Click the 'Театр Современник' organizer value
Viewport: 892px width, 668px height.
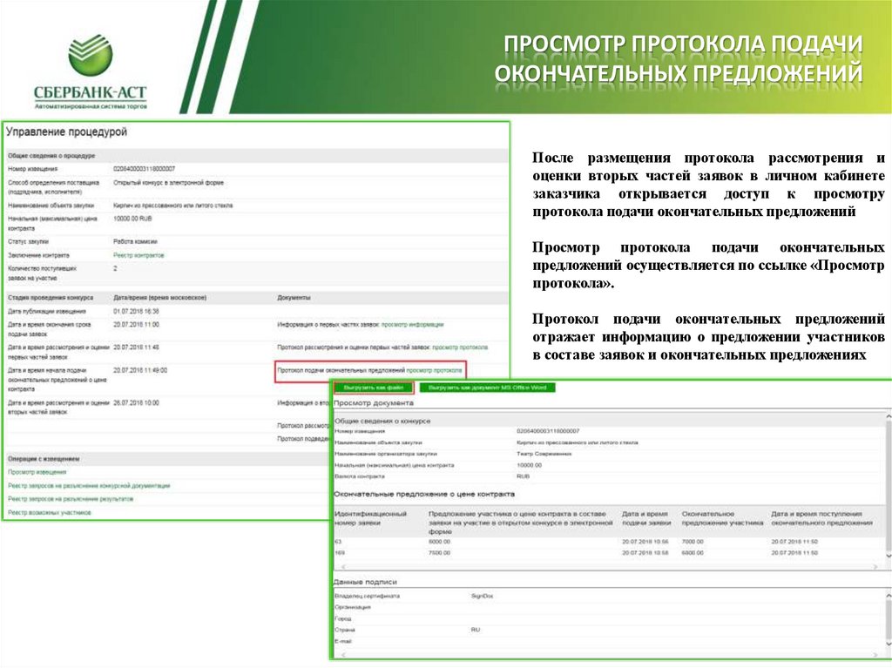[x=544, y=454]
